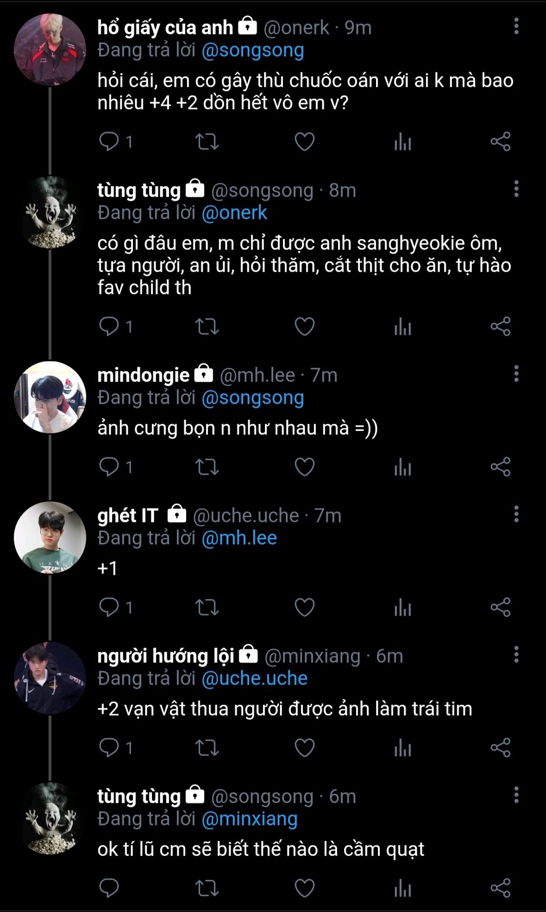Open three-dot menu on mindongie tweet
This screenshot has height=912, width=546.
click(x=516, y=374)
